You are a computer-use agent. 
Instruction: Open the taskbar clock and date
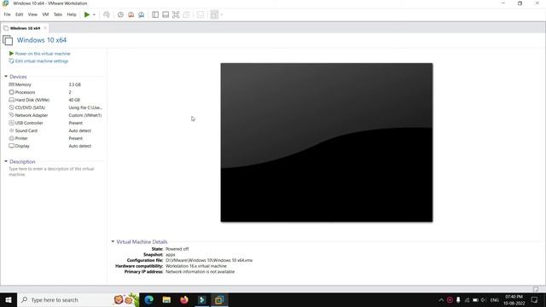coord(514,300)
